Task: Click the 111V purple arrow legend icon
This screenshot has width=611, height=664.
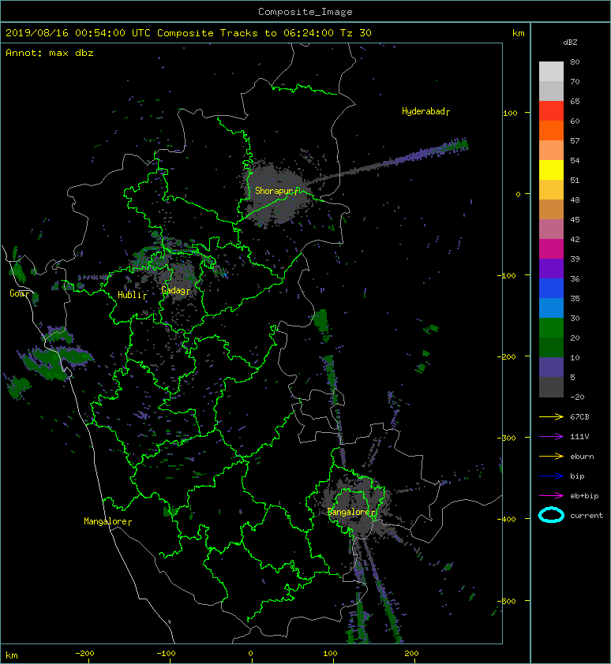Action: point(551,437)
